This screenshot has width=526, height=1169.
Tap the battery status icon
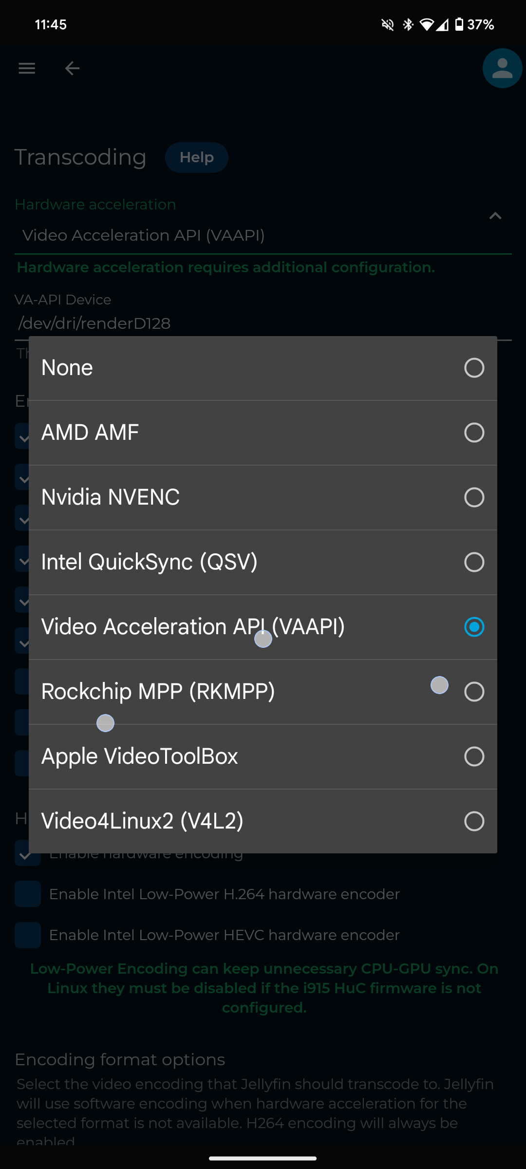tap(459, 24)
